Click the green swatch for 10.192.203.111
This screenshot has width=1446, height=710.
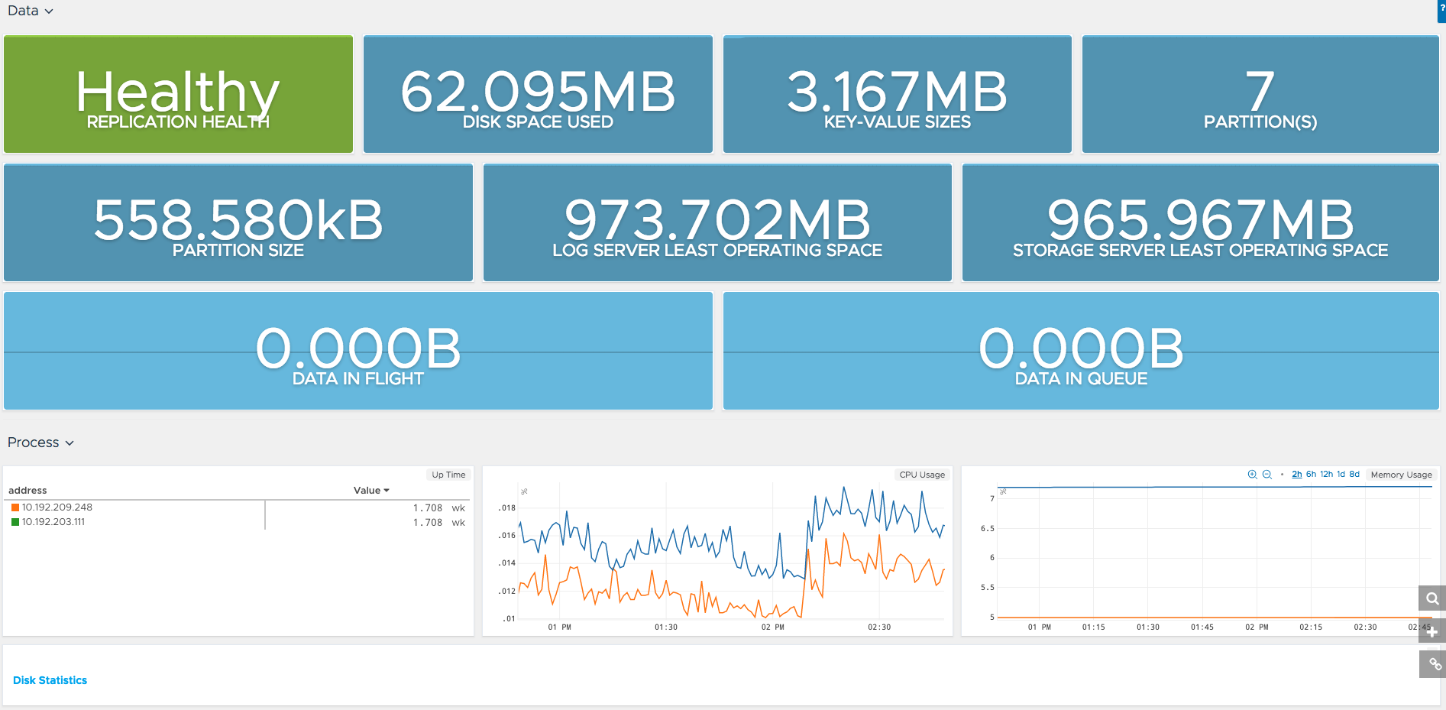click(15, 522)
